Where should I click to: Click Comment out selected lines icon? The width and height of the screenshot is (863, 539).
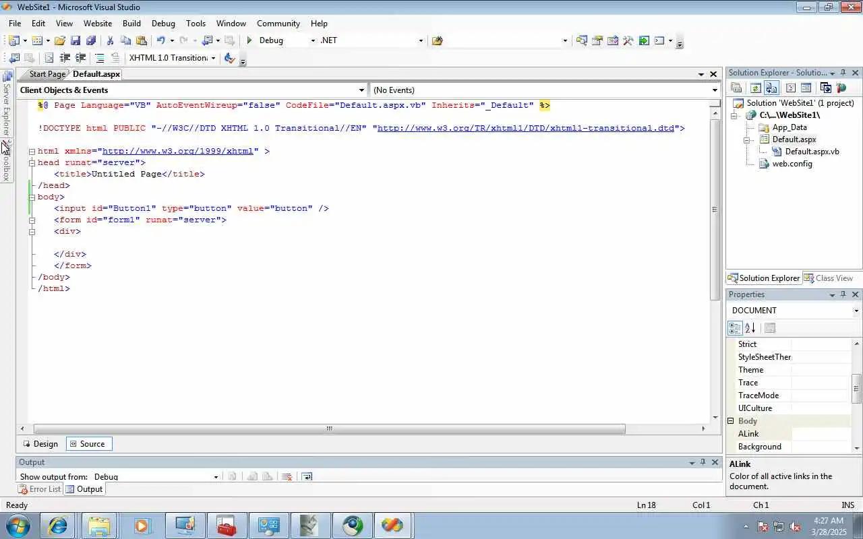[100, 58]
